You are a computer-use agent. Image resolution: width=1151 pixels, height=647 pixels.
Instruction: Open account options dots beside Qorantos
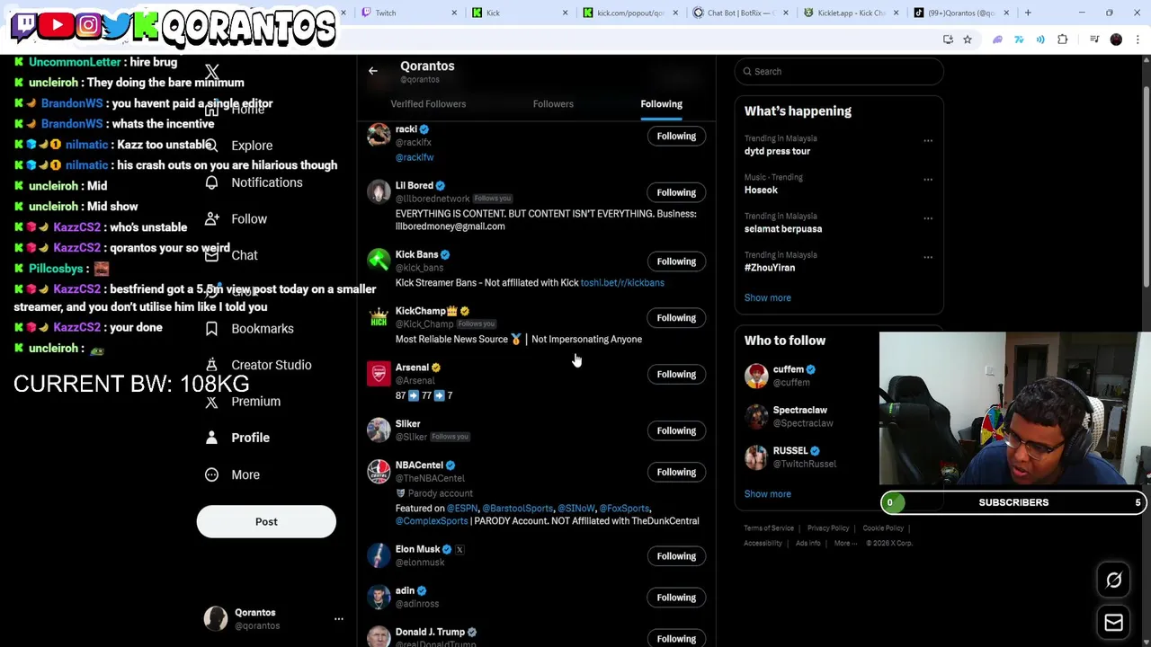[339, 619]
